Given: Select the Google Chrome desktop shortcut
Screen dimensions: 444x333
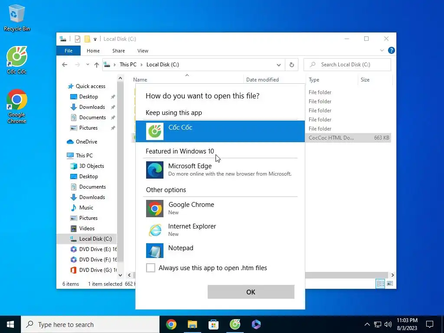Looking at the screenshot, I should [17, 106].
